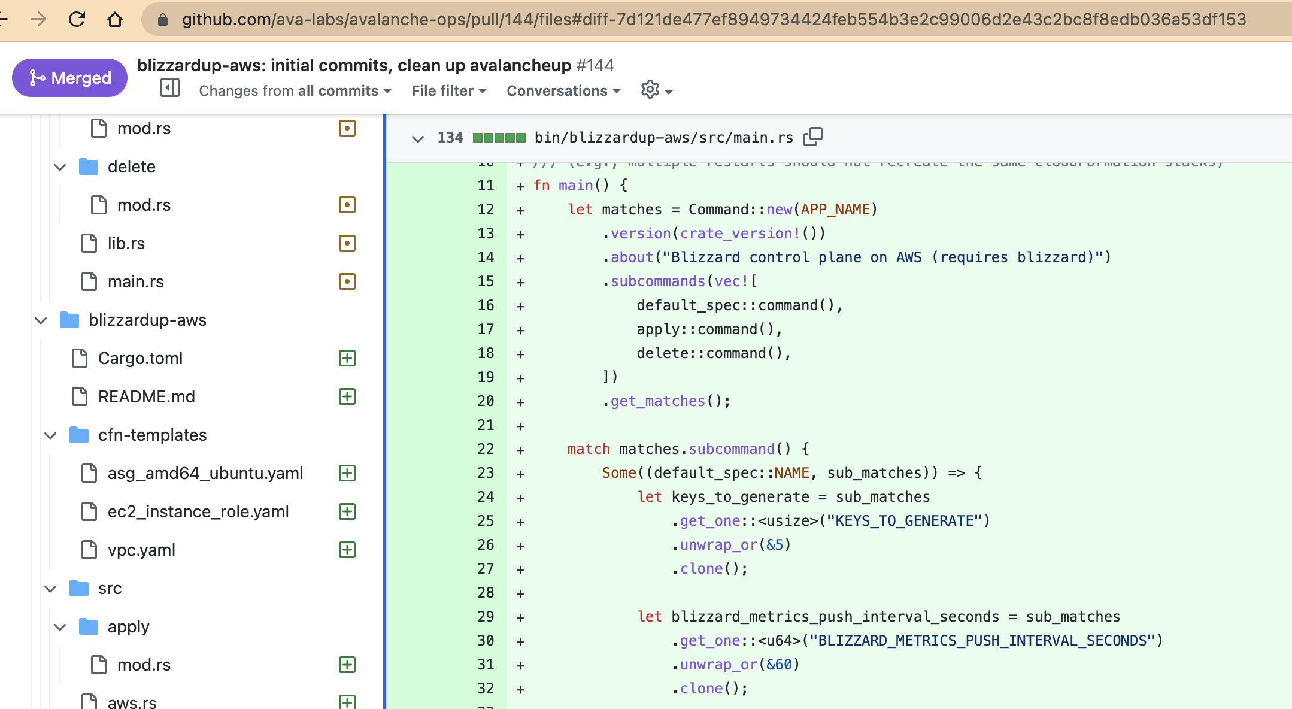Reload the page with browser refresh icon
The image size is (1292, 709).
77,20
